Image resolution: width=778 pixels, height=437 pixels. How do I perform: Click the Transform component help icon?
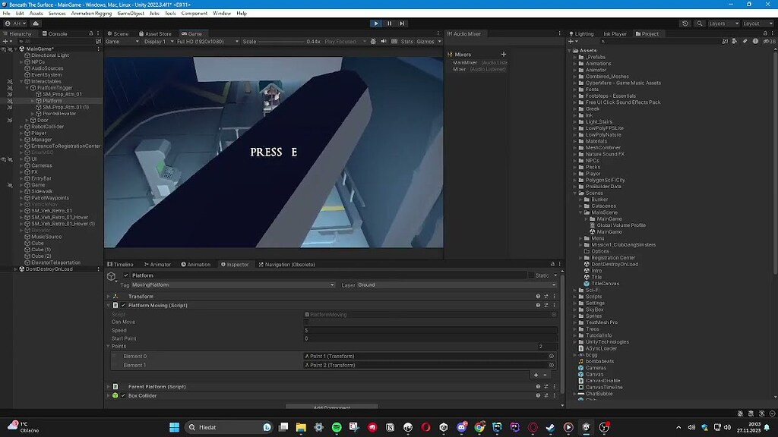tap(537, 296)
